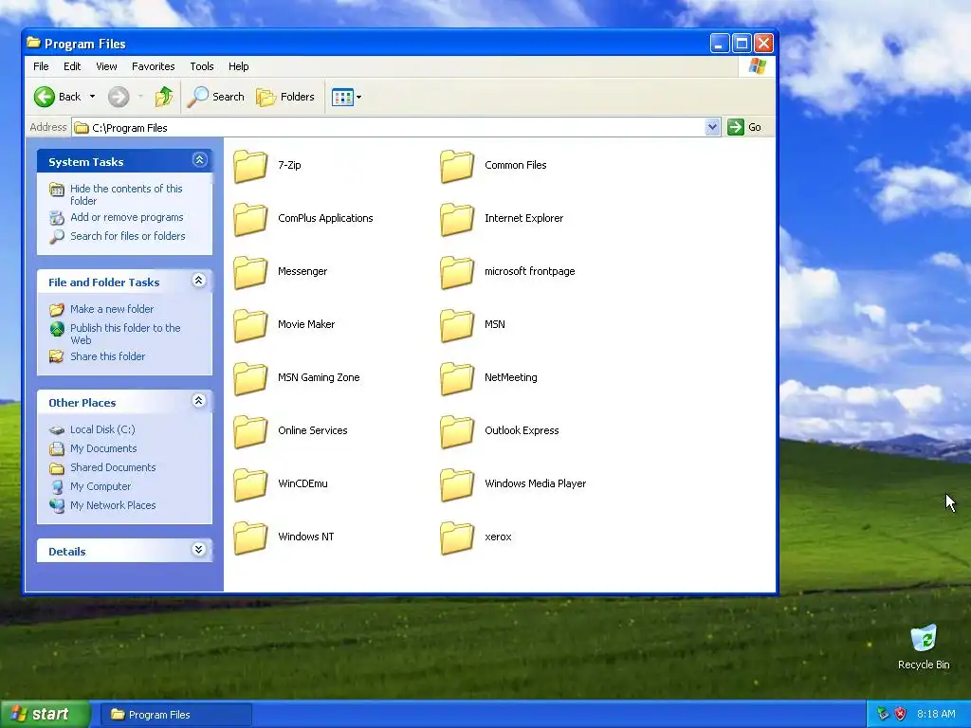Click the Go button
This screenshot has width=971, height=728.
coord(745,127)
